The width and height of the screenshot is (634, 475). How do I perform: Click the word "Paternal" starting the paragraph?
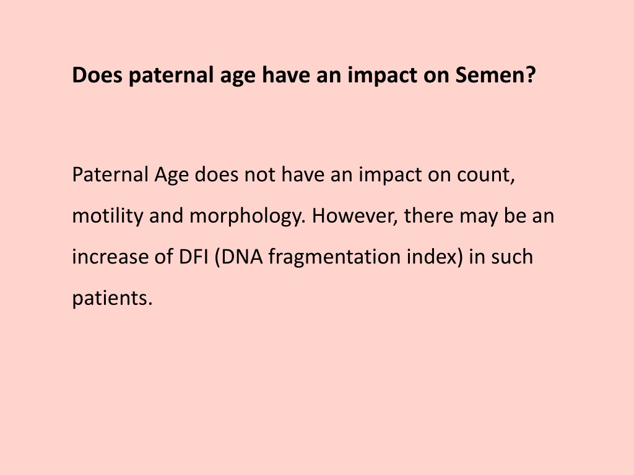(110, 175)
